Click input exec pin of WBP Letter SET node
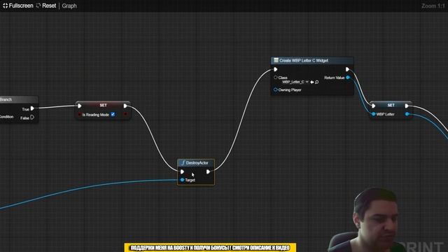Screen dimensions: 448x252 pyautogui.click(x=373, y=106)
